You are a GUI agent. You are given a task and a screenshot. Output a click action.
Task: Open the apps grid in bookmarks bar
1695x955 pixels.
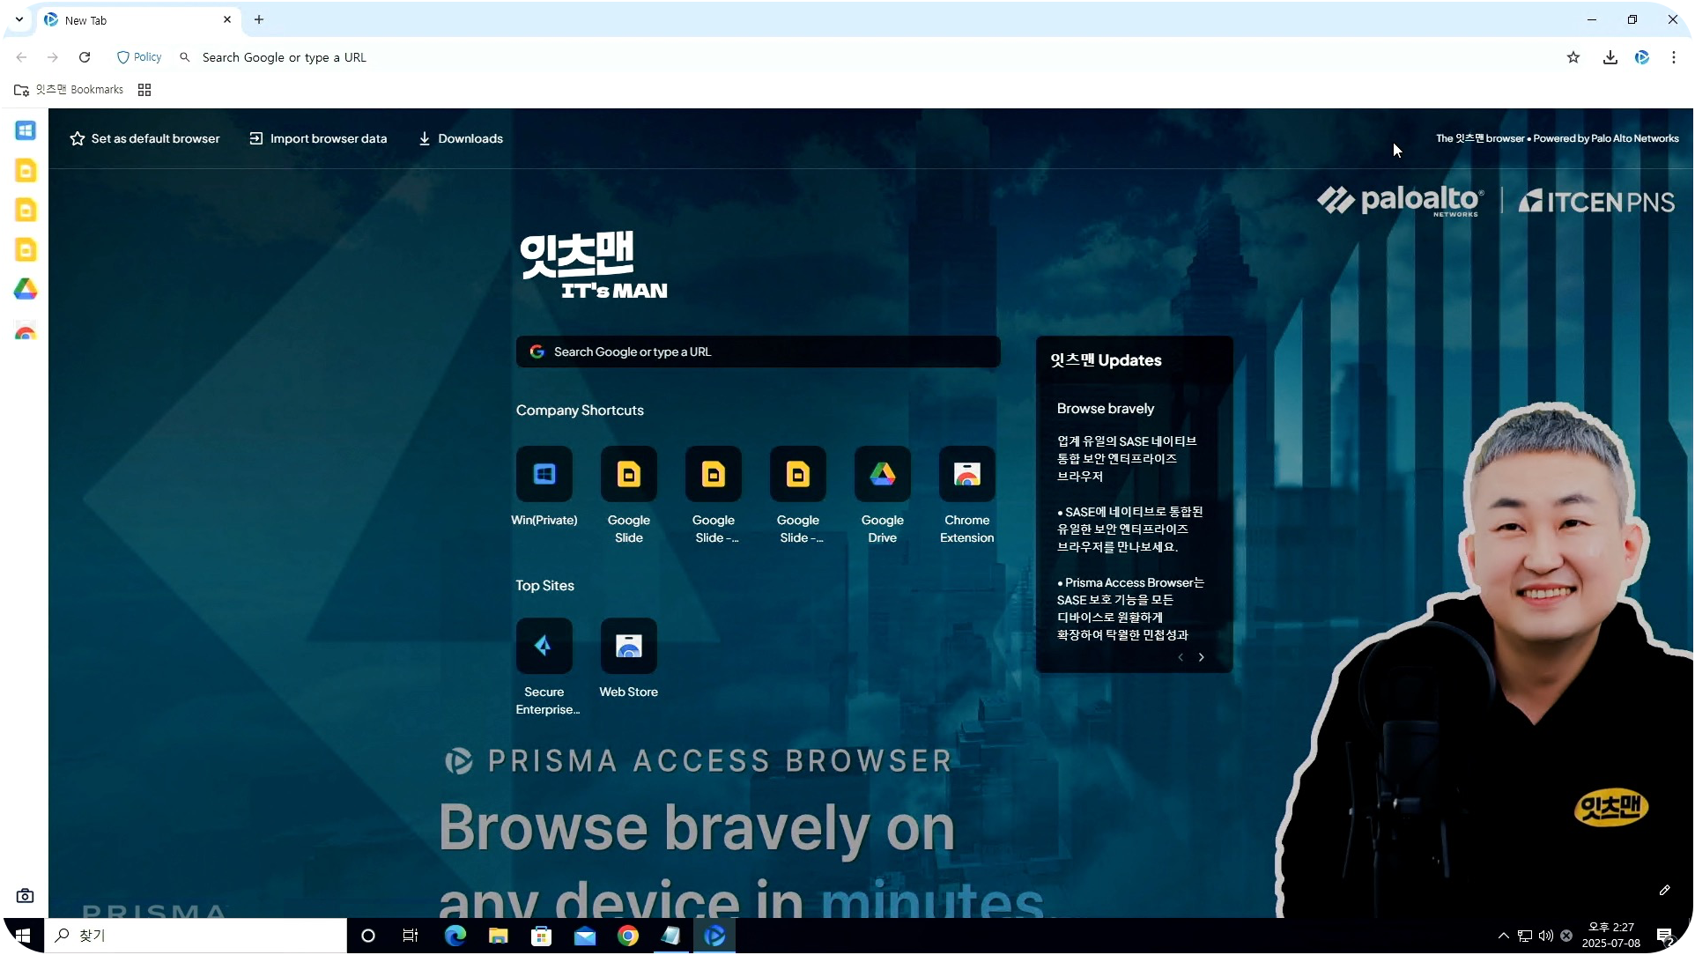point(144,90)
